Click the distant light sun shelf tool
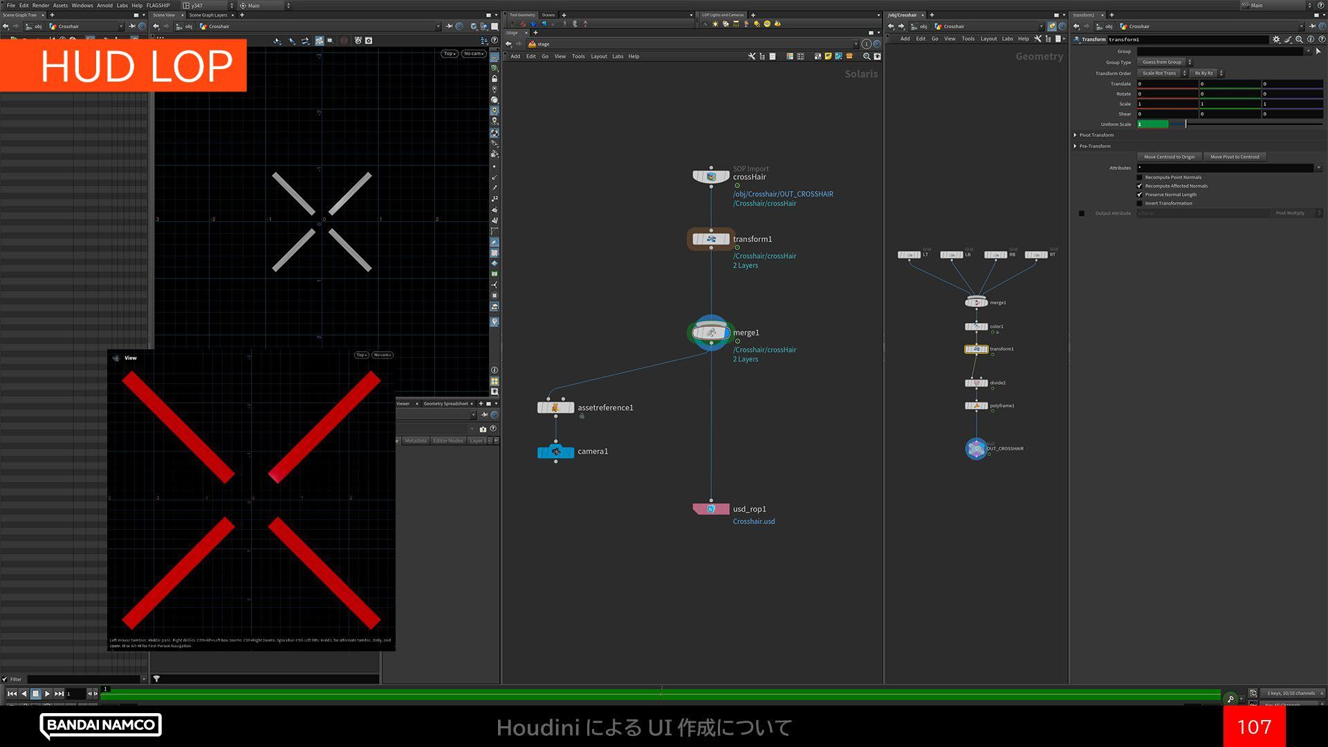 tap(757, 24)
